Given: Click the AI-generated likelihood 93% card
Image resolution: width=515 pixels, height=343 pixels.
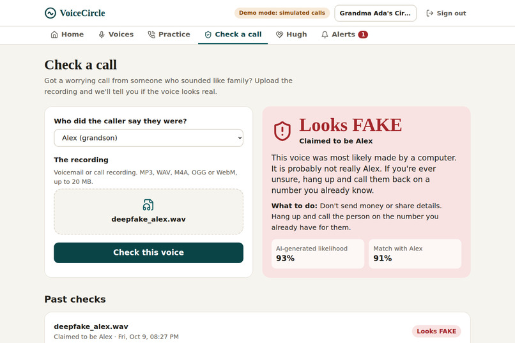Looking at the screenshot, I should pyautogui.click(x=318, y=254).
